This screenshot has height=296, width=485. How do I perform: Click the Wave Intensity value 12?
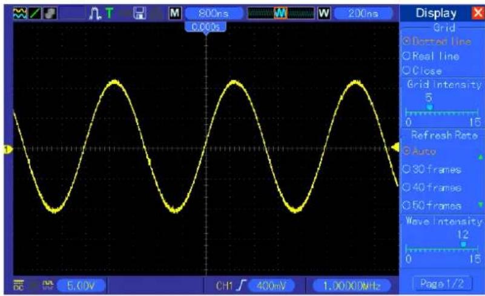[463, 234]
